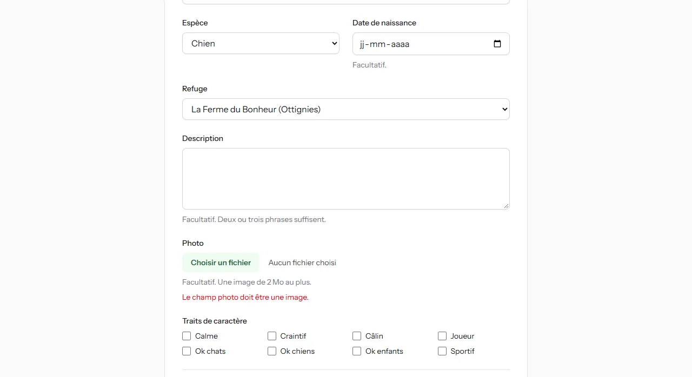692x377 pixels.
Task: Tick the Calme checkbox
Action: coord(187,336)
